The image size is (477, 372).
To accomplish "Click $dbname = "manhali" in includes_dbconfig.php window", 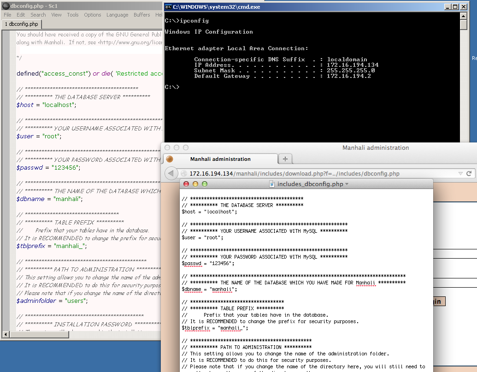I will (209, 289).
